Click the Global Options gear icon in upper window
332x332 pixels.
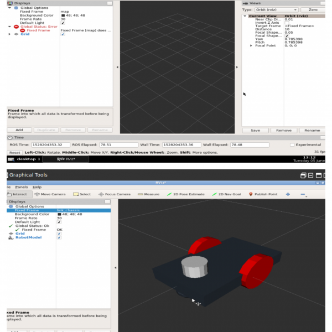(16, 8)
